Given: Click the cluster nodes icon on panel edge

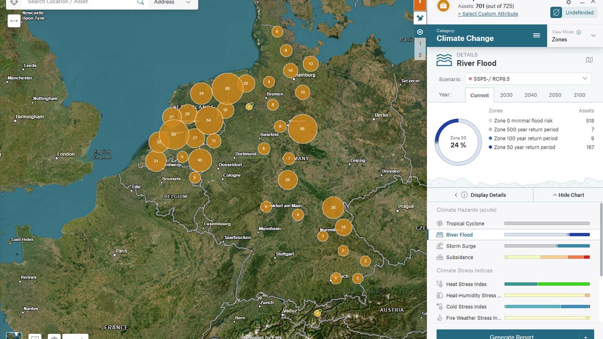Looking at the screenshot, I should [420, 18].
